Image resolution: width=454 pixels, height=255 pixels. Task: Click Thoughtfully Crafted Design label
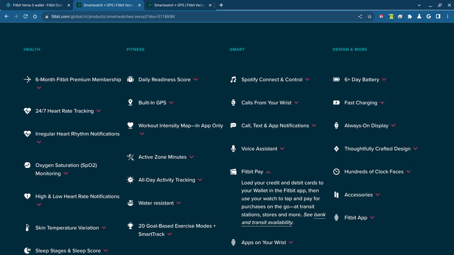point(377,149)
